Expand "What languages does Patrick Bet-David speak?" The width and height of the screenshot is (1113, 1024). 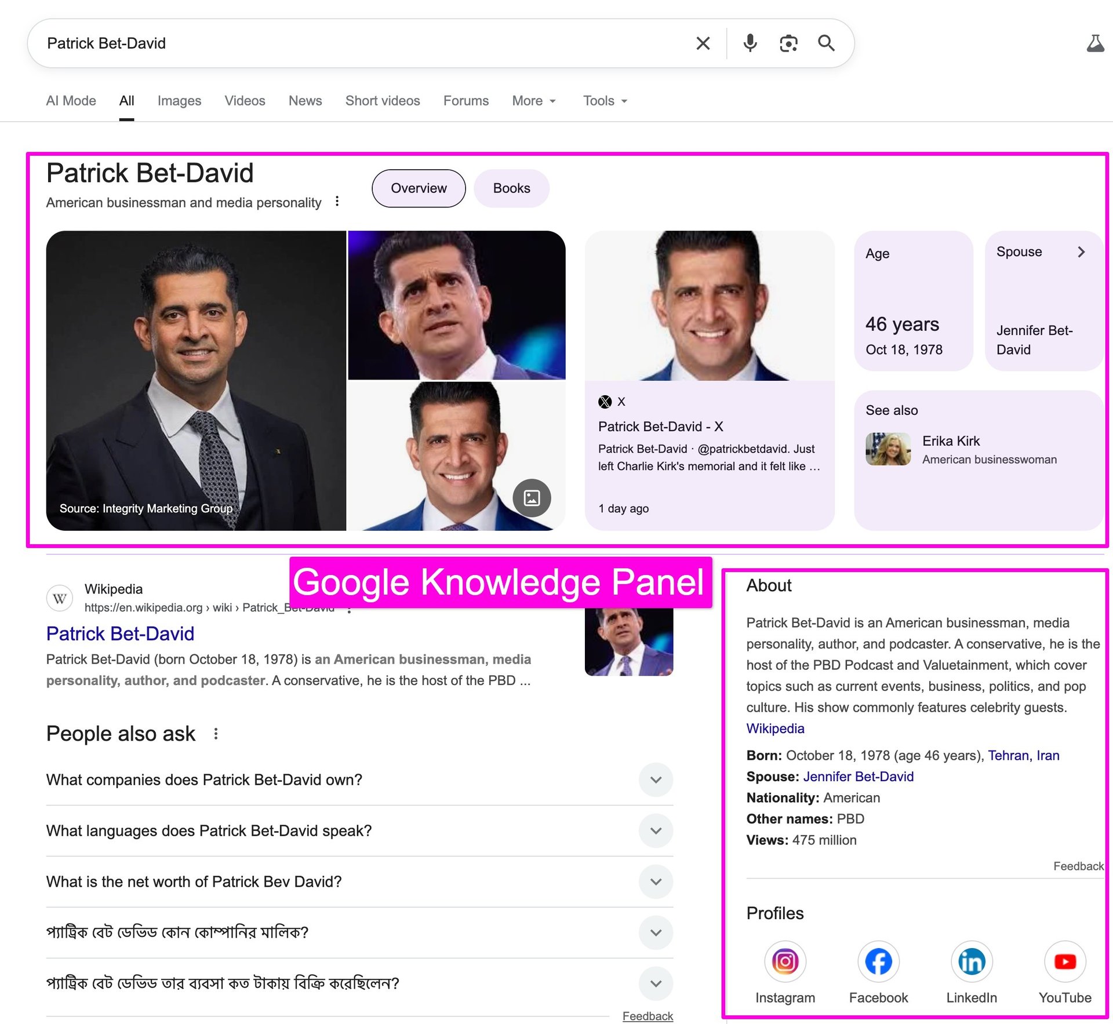656,831
